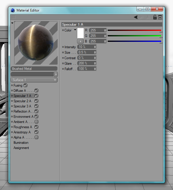
Task: Click the small arrow button below color swatch
Action: coord(80,41)
